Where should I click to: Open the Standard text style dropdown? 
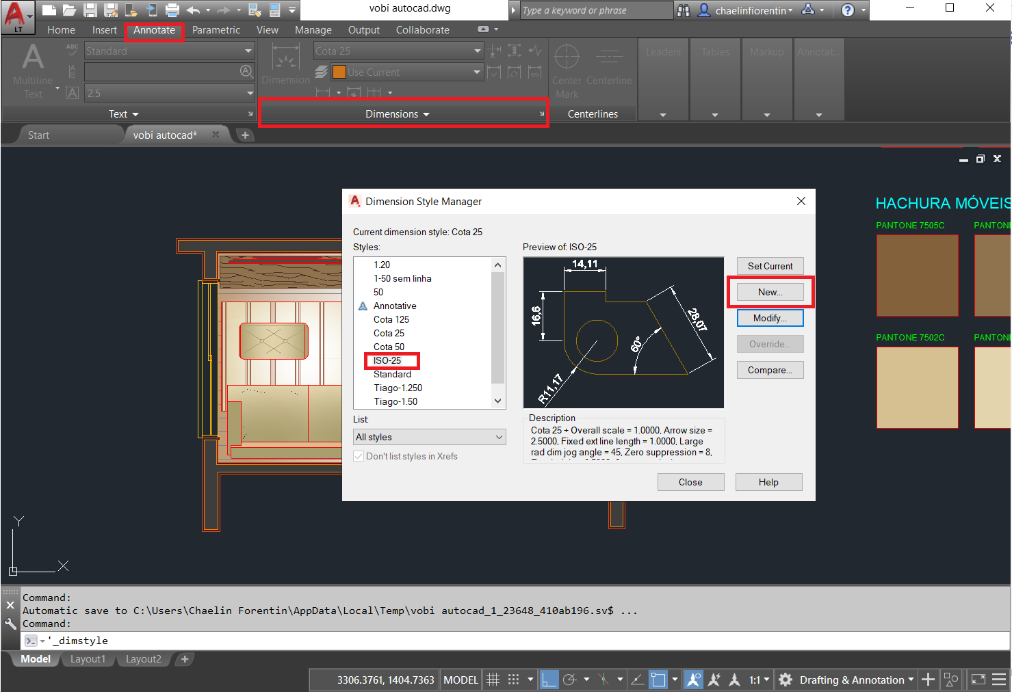pos(169,51)
